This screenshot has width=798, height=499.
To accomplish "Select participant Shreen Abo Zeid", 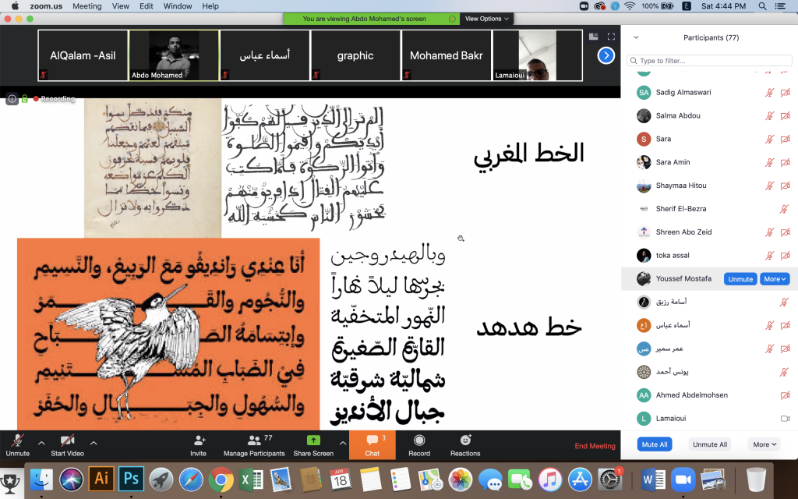I will point(709,232).
